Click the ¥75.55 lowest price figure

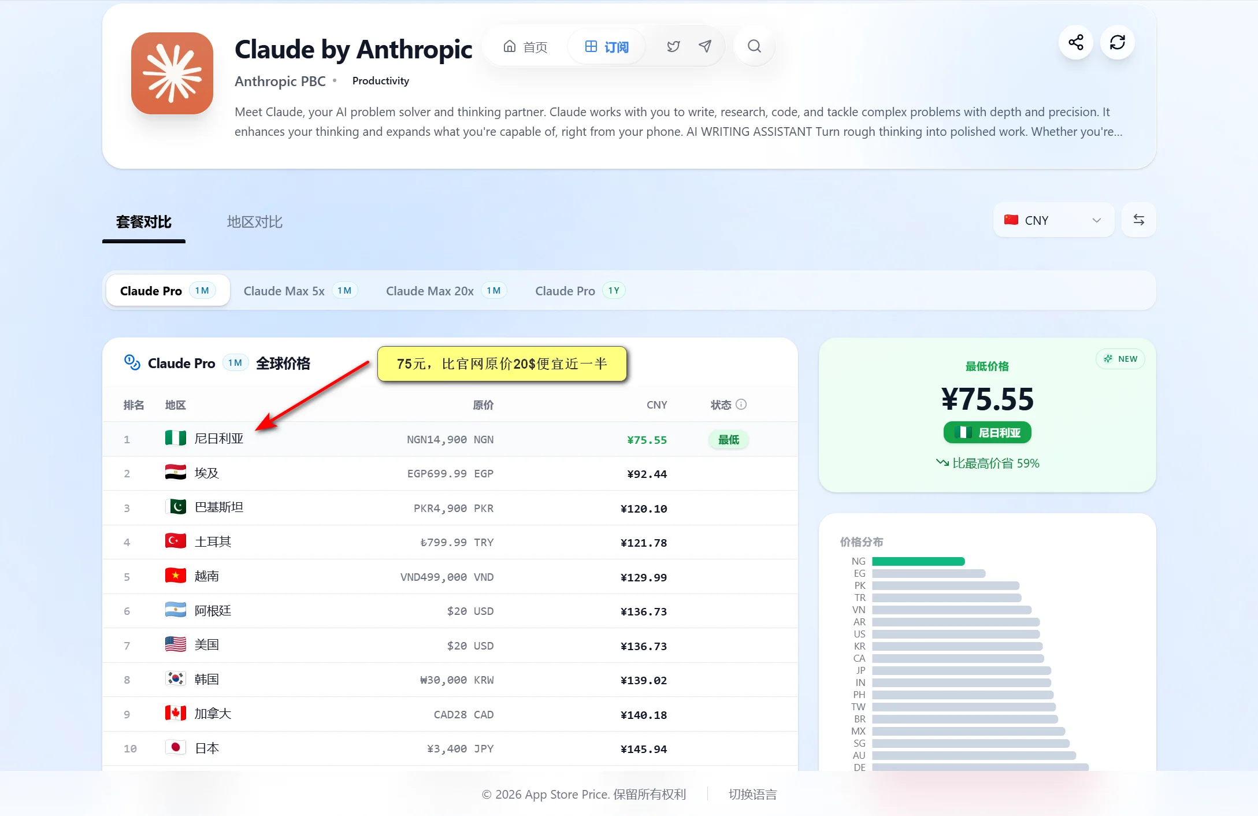pos(988,399)
